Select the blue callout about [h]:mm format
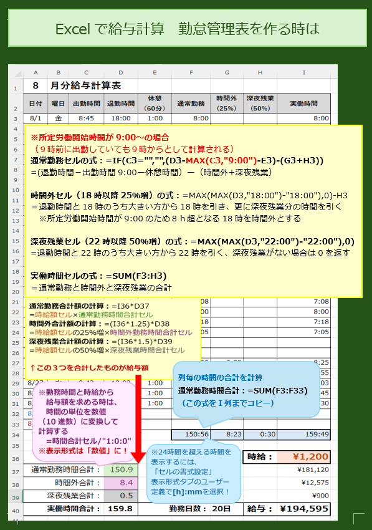The height and width of the screenshot is (530, 372). 194,472
